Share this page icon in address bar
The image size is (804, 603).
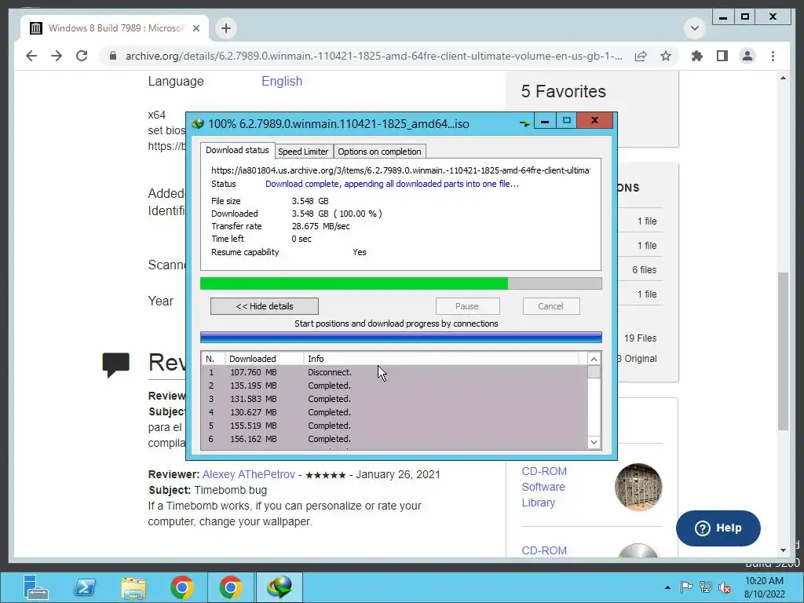641,56
